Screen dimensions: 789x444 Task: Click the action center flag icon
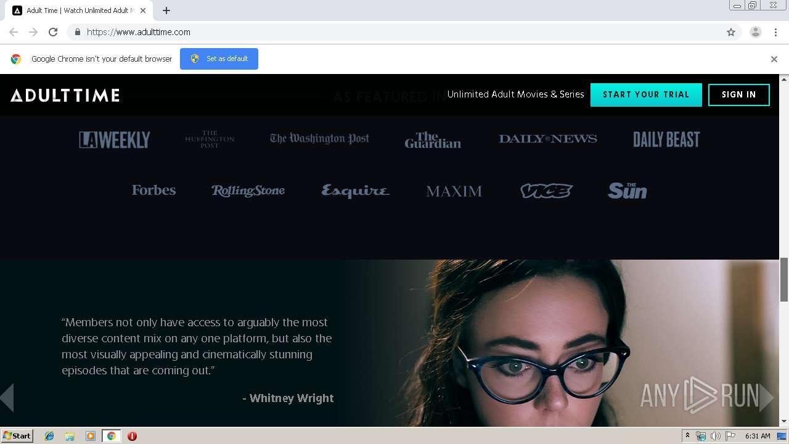tap(730, 436)
